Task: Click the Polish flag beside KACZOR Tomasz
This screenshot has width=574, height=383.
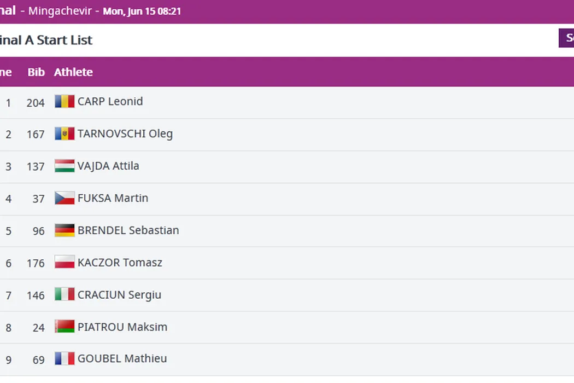Action: (x=65, y=263)
